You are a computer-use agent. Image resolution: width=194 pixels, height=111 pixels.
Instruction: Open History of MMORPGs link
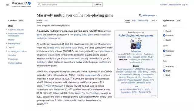click(143, 74)
